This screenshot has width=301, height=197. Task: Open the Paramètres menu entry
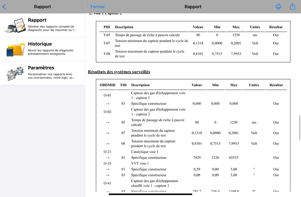click(43, 73)
